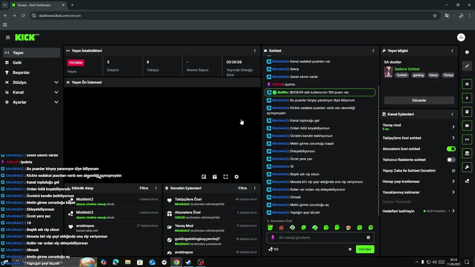Open the user profile avatar menu
The width and height of the screenshot is (475, 267).
click(461, 37)
